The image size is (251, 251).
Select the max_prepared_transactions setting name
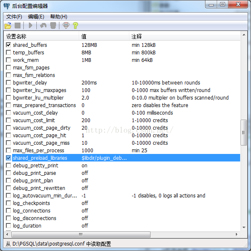[44, 105]
